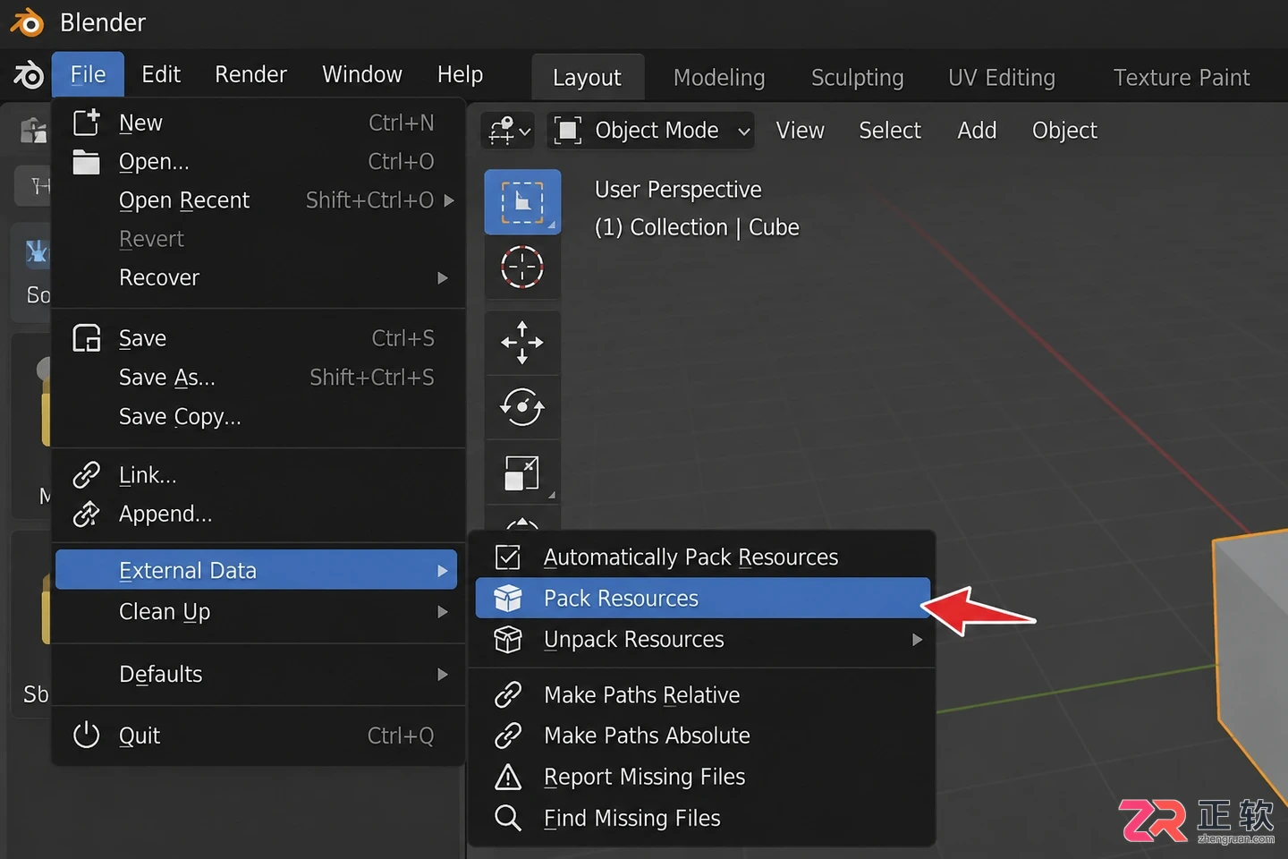1288x859 pixels.
Task: Click the Blender logo menu icon
Action: (x=28, y=75)
